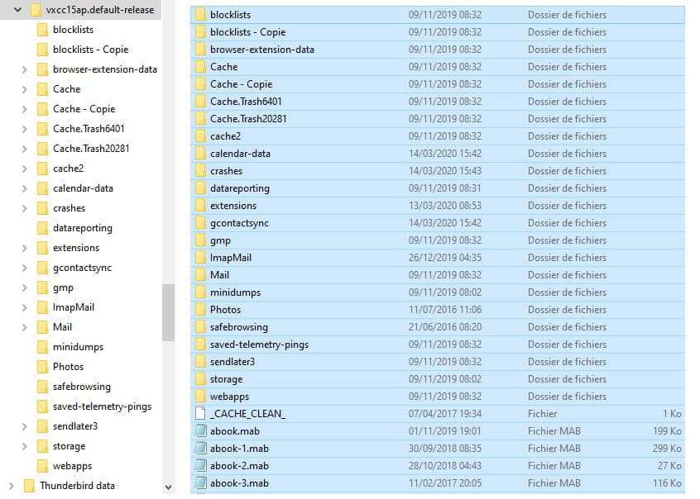Select safebrowsing in the navigation tree
This screenshot has width=700, height=499.
[x=82, y=387]
